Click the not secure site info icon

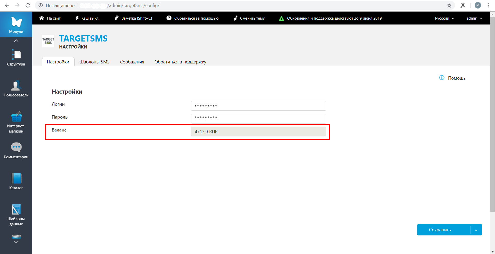[x=40, y=5]
